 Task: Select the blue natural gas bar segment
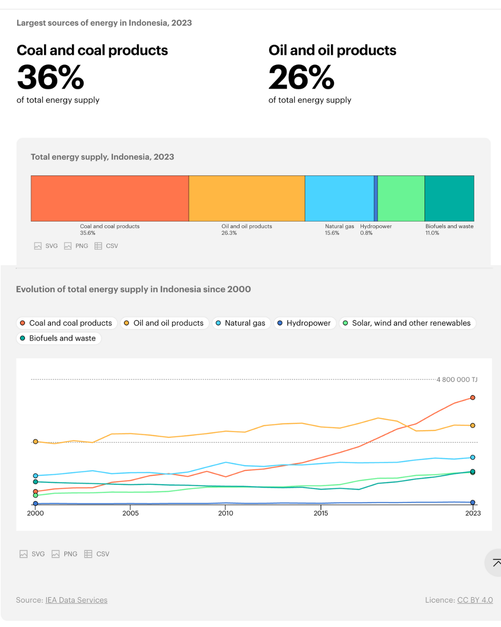click(x=339, y=198)
